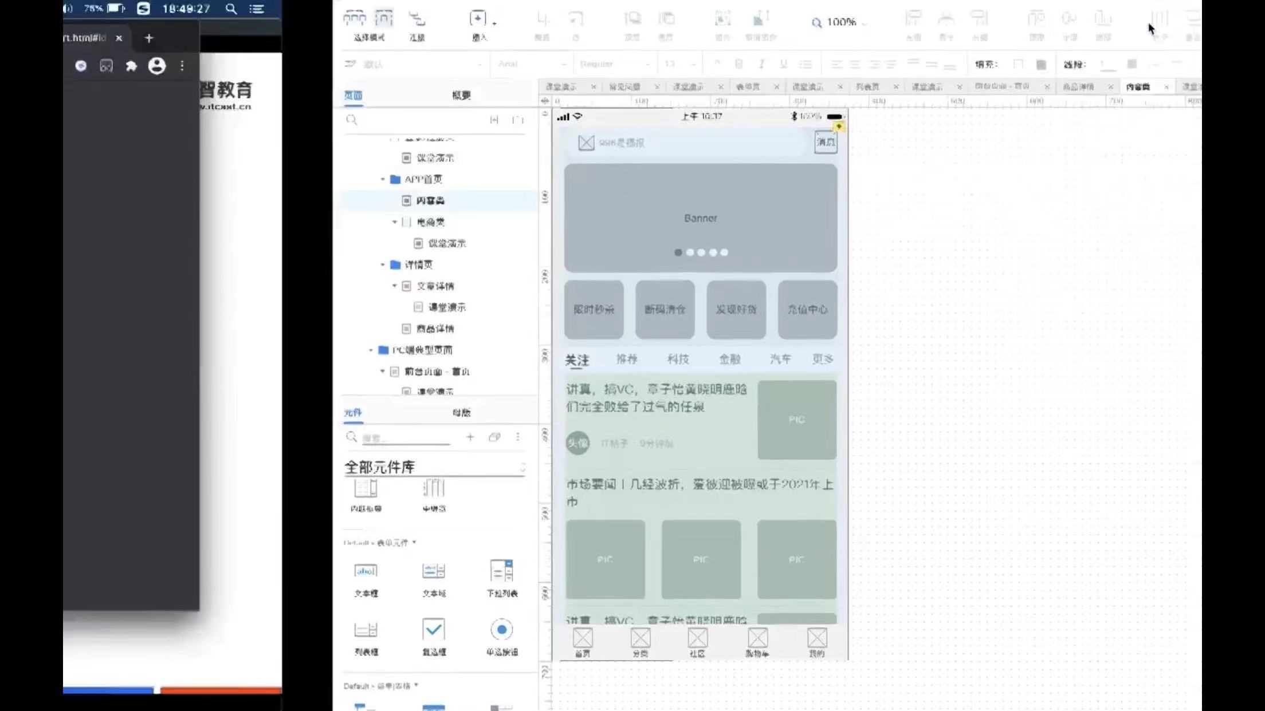This screenshot has height=711, width=1265.
Task: Select 商品详情 page in the tree
Action: [435, 329]
